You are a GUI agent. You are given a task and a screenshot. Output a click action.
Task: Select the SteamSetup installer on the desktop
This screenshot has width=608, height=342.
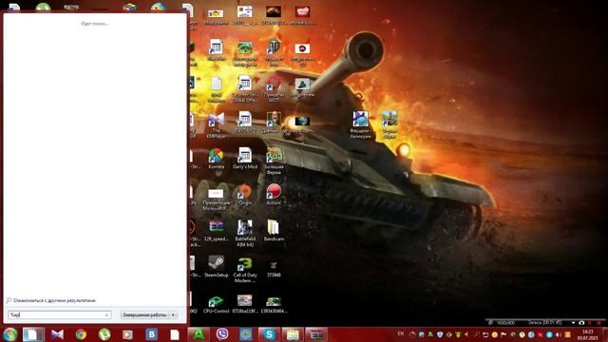click(x=216, y=267)
